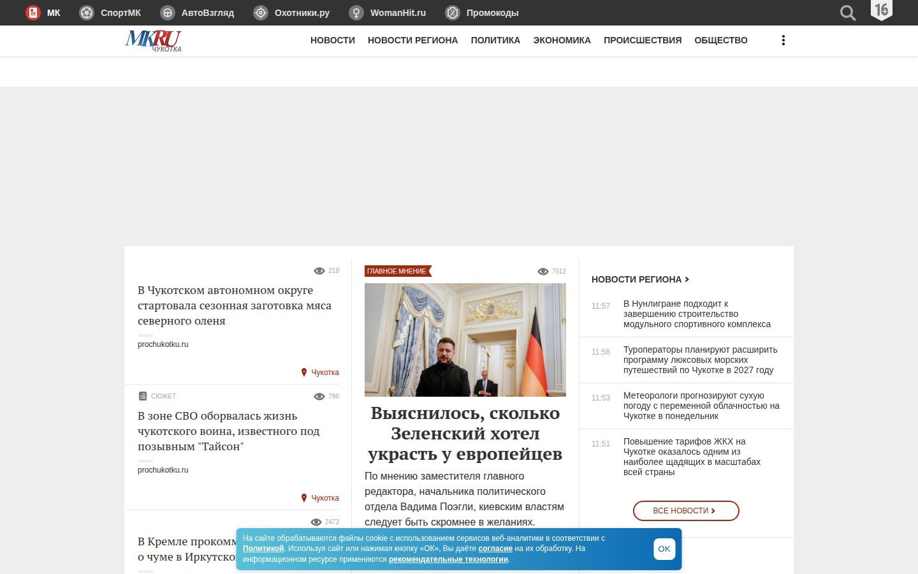Click the 16+ age rating badge

882,10
